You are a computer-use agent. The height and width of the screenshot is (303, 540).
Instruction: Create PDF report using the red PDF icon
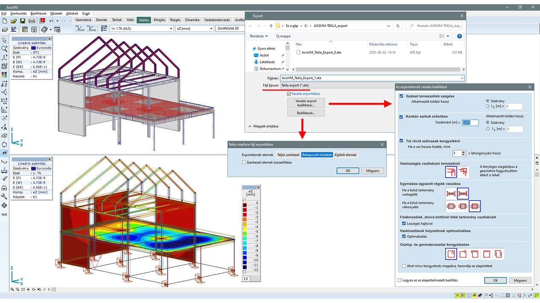tap(42, 20)
